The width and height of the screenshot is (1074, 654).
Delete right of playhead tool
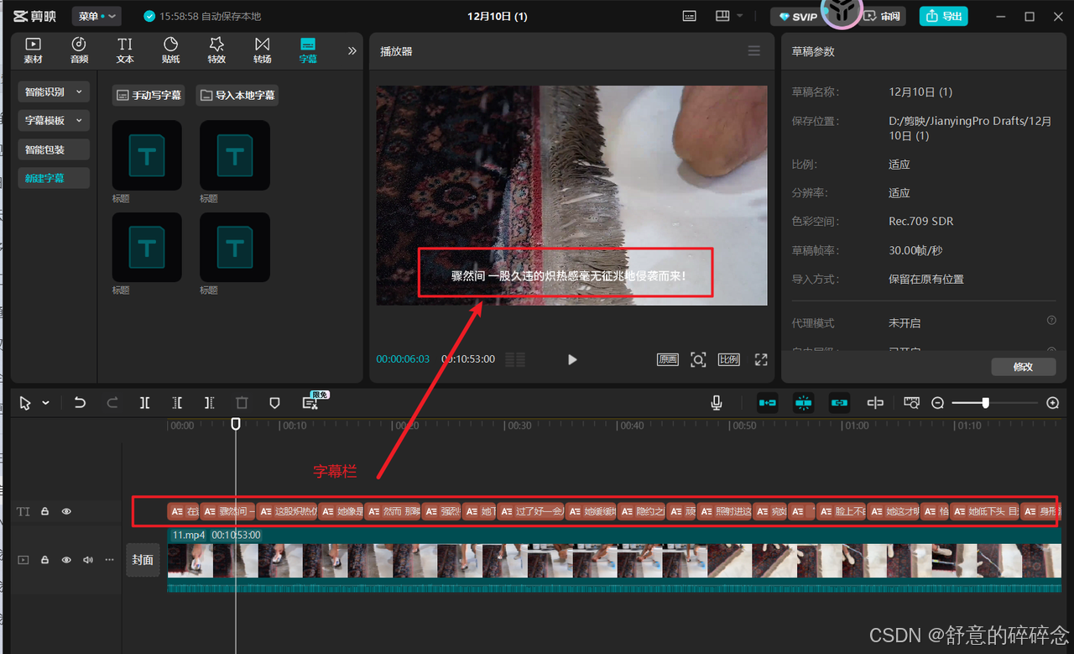tap(210, 403)
